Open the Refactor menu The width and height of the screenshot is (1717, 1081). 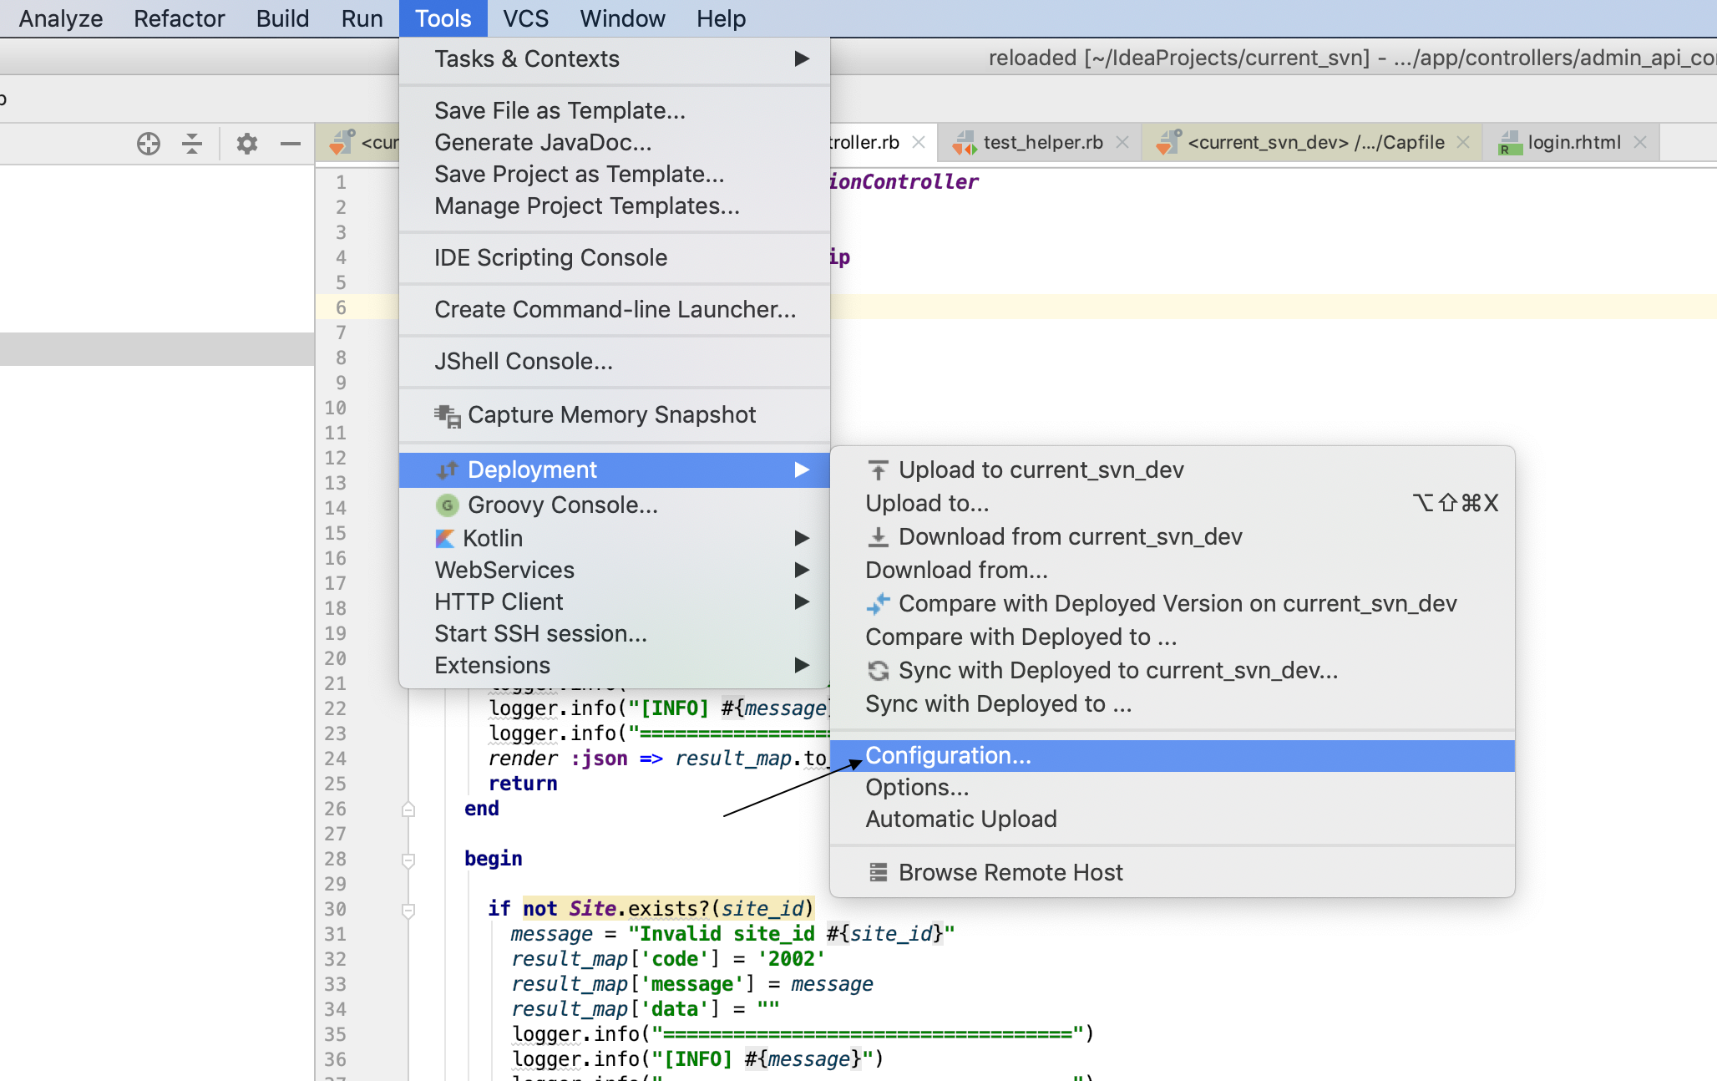180,18
